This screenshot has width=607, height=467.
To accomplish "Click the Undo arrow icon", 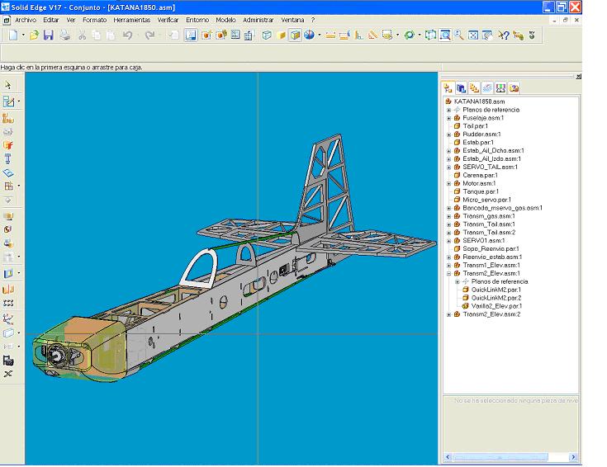I will (127, 35).
